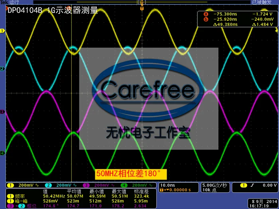Select the orange trigger position T marker at top

142,8
